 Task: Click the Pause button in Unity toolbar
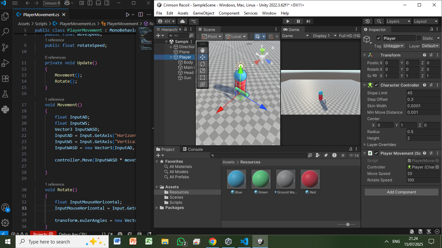click(x=298, y=21)
